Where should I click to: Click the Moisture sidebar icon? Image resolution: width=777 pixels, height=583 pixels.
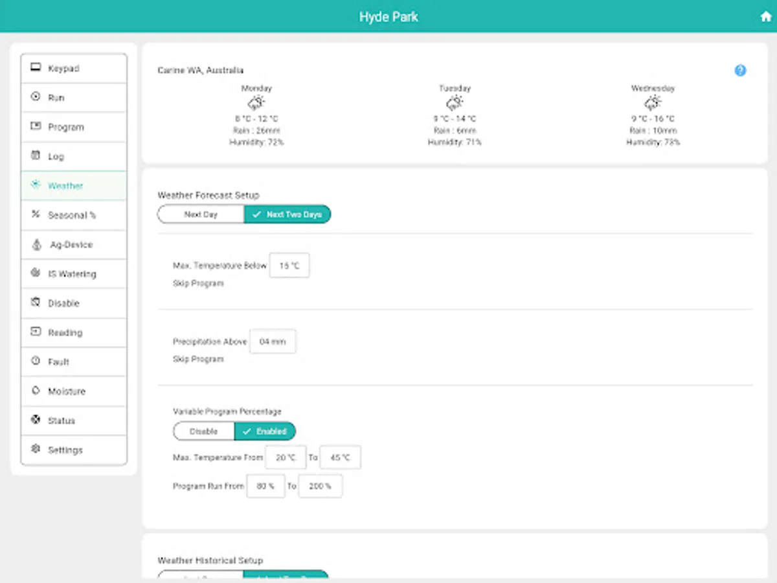click(35, 391)
